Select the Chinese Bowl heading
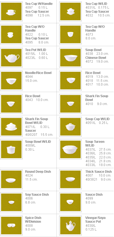 96,57
